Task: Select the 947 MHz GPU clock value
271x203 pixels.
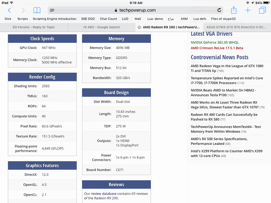Action: click(49, 48)
